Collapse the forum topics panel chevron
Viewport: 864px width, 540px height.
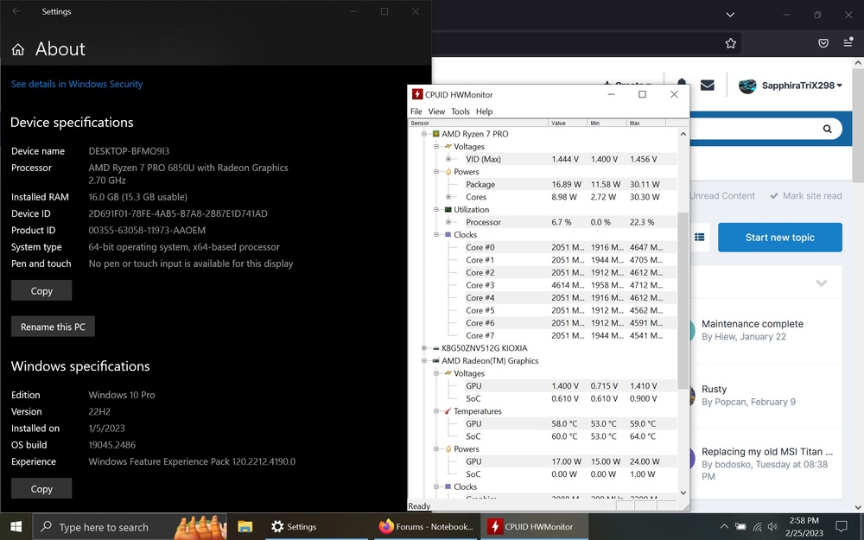tap(821, 283)
